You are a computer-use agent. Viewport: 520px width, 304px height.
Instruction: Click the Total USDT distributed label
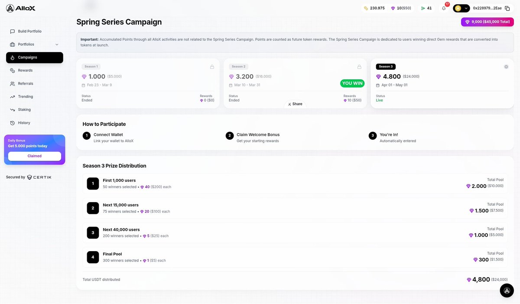coord(101,280)
